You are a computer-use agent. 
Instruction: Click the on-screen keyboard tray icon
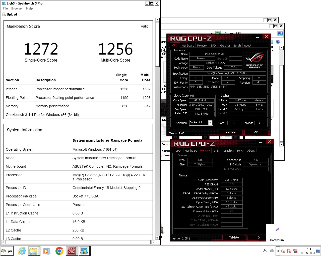tap(272, 250)
